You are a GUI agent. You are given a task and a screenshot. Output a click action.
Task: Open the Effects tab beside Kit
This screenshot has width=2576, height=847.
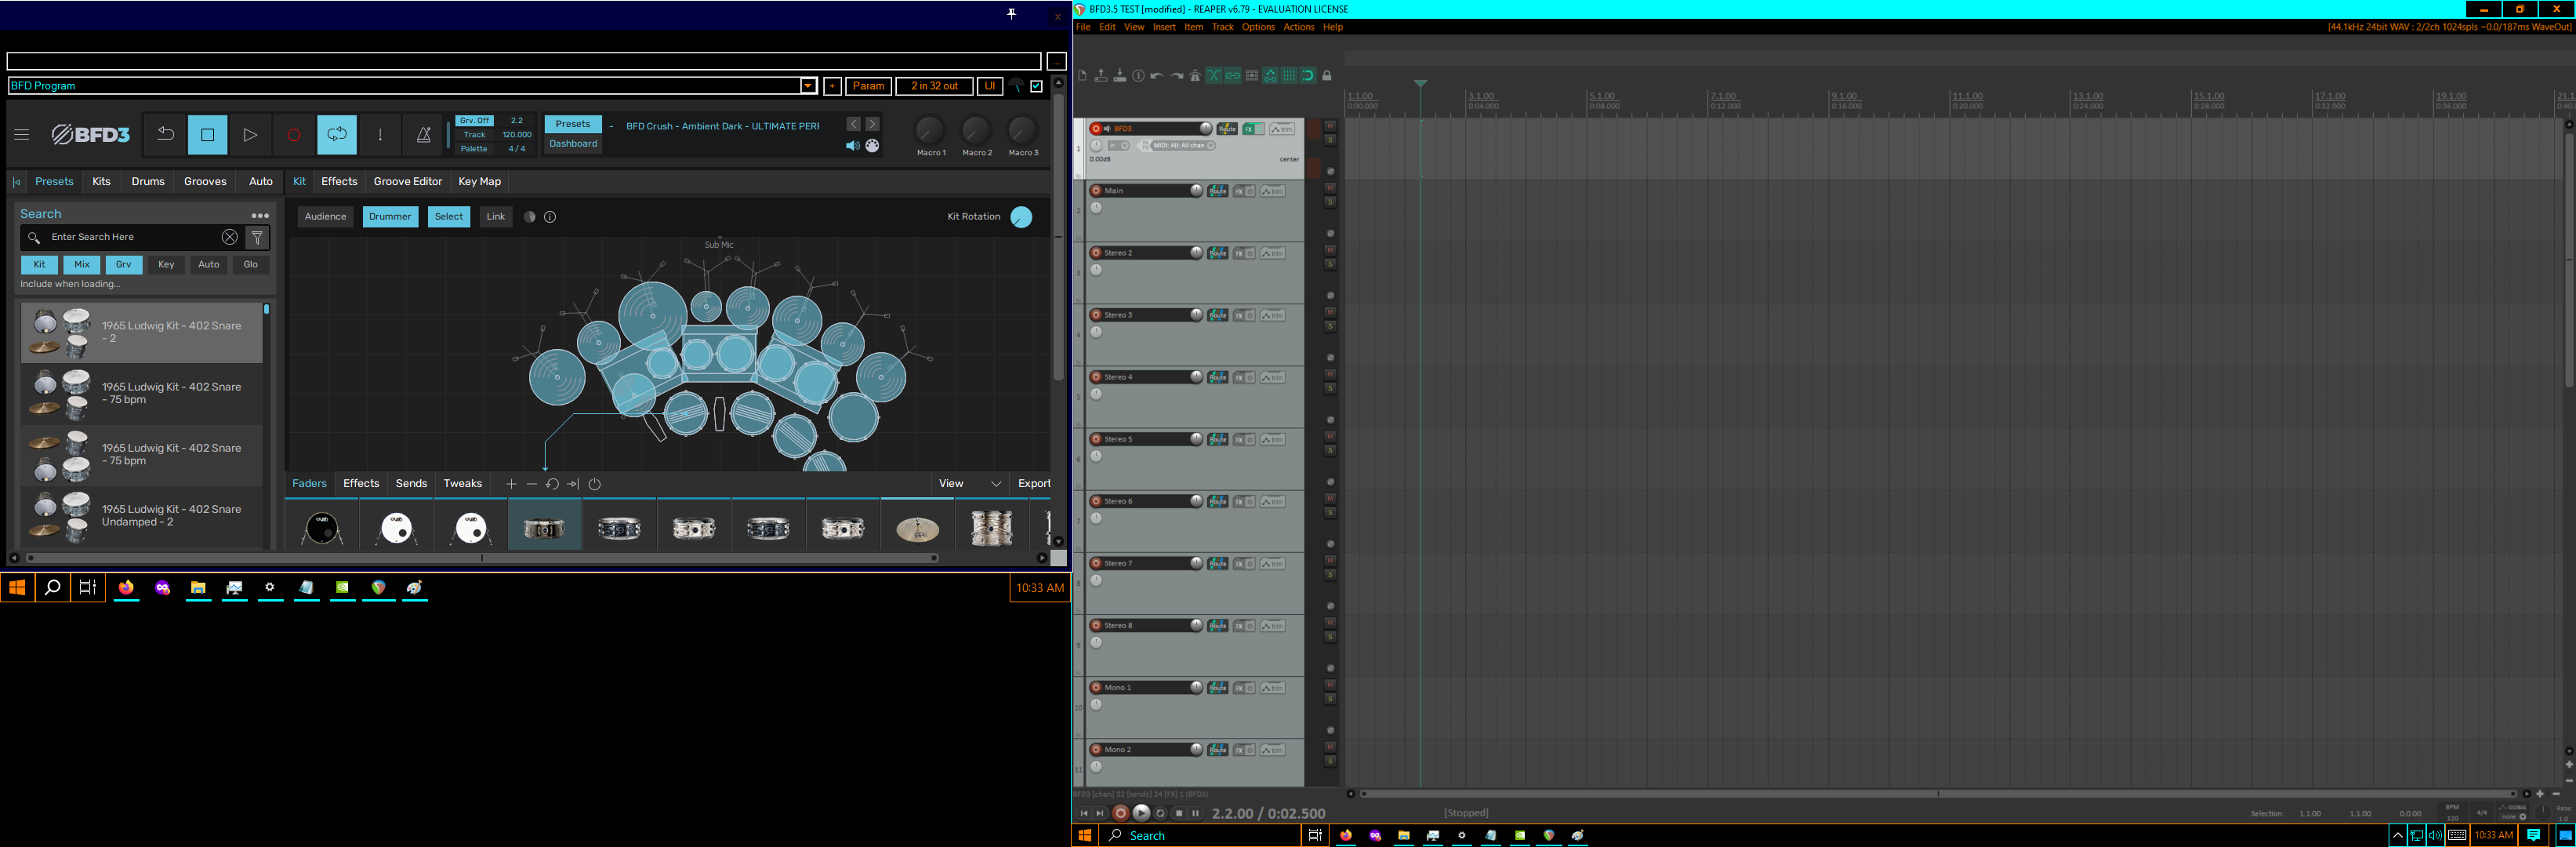(x=339, y=182)
